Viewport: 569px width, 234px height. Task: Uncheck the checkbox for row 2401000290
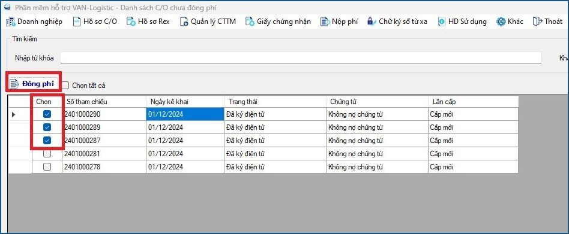47,114
